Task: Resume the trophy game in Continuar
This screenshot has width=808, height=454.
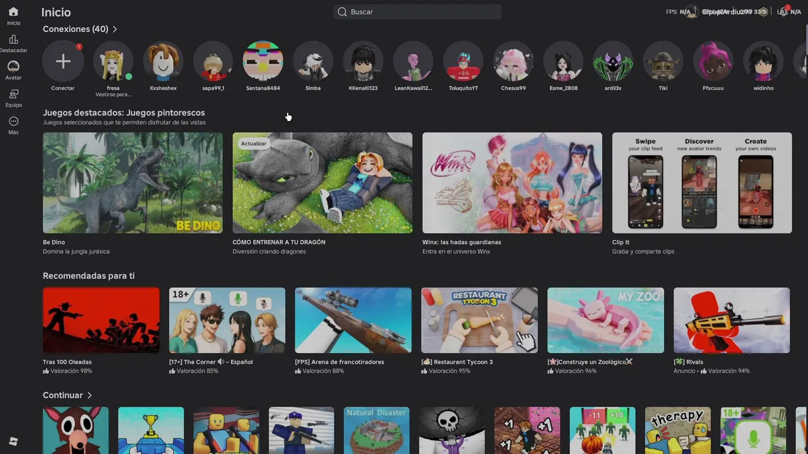Action: tap(151, 431)
